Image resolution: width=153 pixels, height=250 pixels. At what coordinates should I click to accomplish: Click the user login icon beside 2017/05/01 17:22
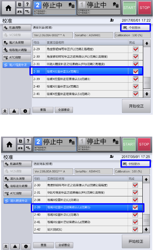tap(112, 20)
